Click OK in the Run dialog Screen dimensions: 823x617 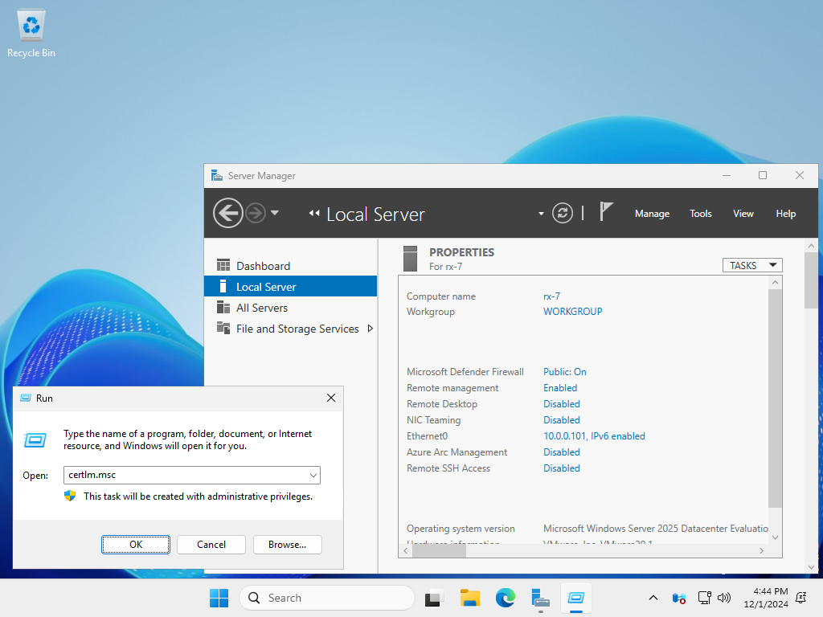[135, 545]
